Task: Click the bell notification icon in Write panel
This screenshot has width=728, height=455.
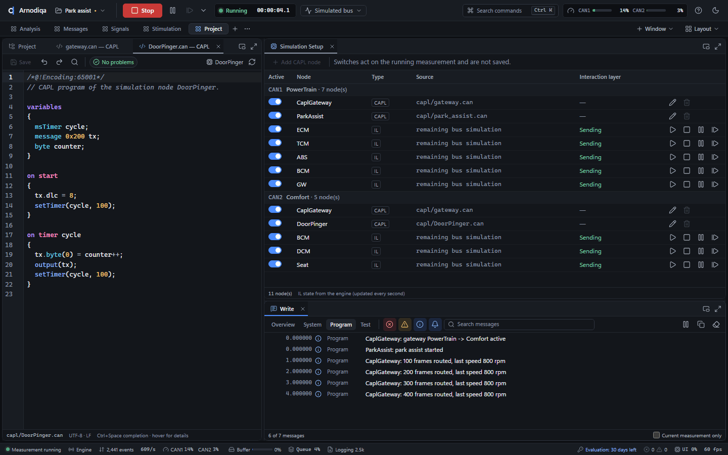Action: pos(435,325)
